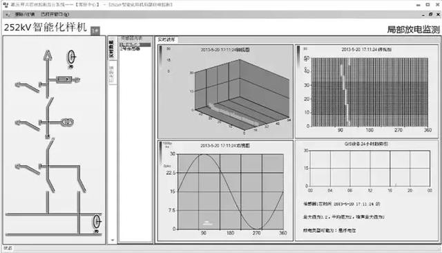Select the vertical 实时数据 side tab
Image resolution: width=442 pixels, height=253 pixels.
point(112,48)
